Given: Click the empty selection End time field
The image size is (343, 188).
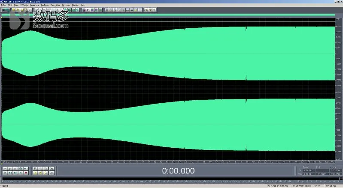Looking at the screenshot, I should pos(322,170).
